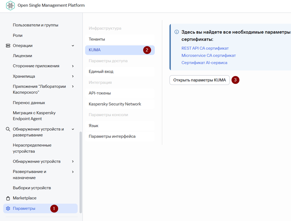The height and width of the screenshot is (221, 291).
Task: Click the Операции menu label
Action: click(23, 46)
